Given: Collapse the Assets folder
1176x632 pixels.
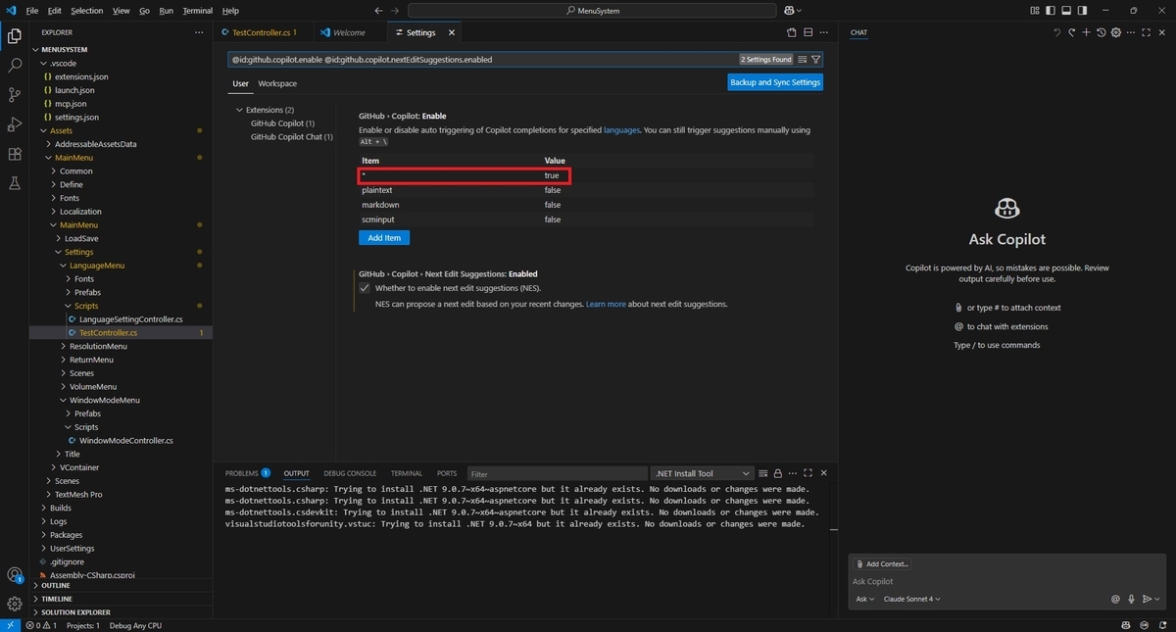Looking at the screenshot, I should [61, 130].
